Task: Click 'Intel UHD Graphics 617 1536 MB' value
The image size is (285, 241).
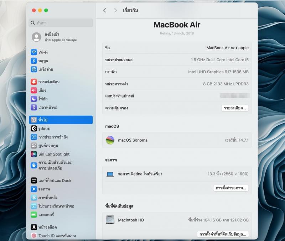Action: [x=218, y=72]
